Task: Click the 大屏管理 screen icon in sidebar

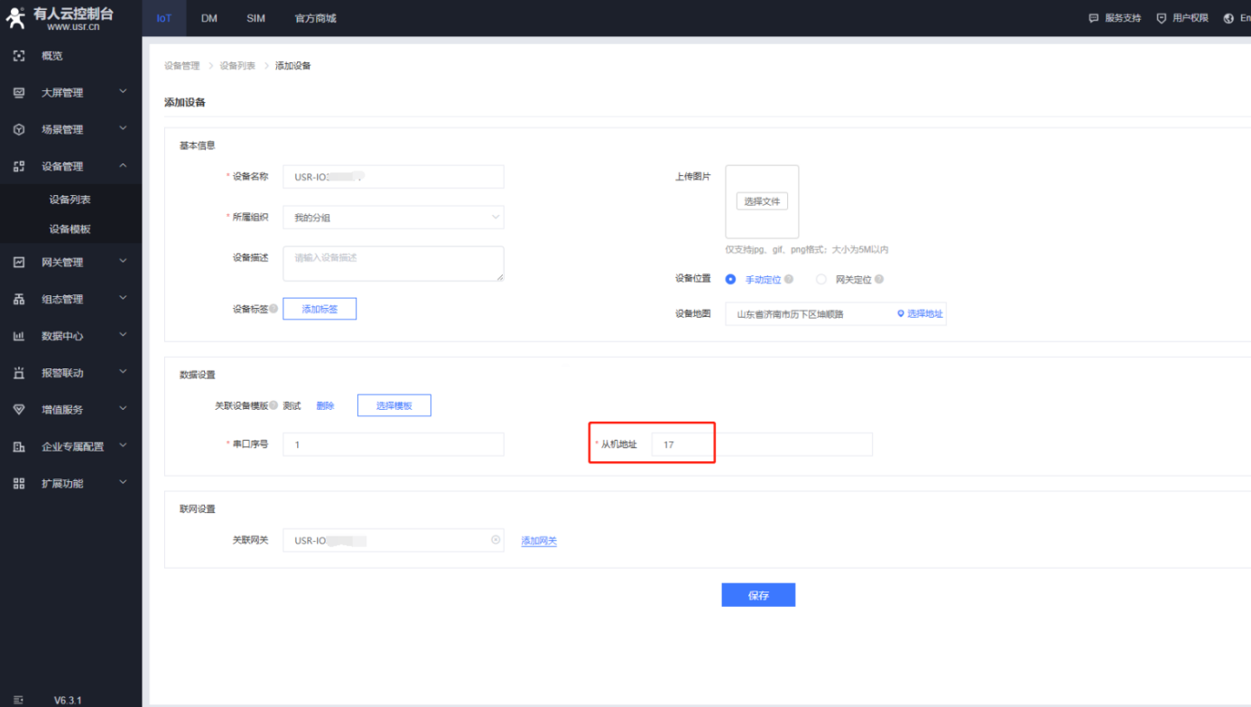Action: click(x=19, y=93)
